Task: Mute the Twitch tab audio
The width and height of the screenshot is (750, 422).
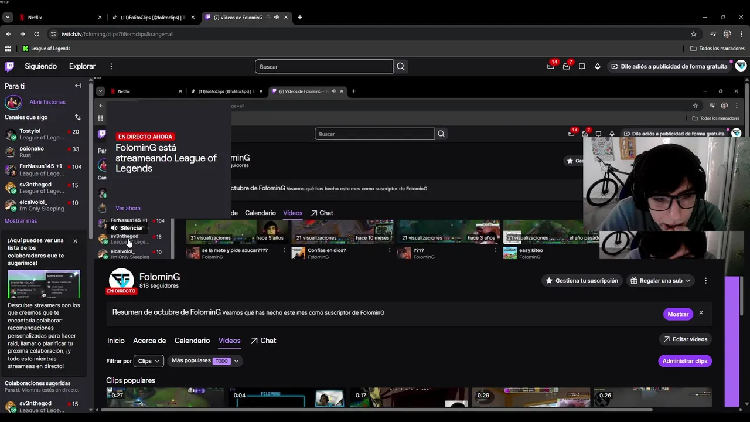Action: (276, 18)
